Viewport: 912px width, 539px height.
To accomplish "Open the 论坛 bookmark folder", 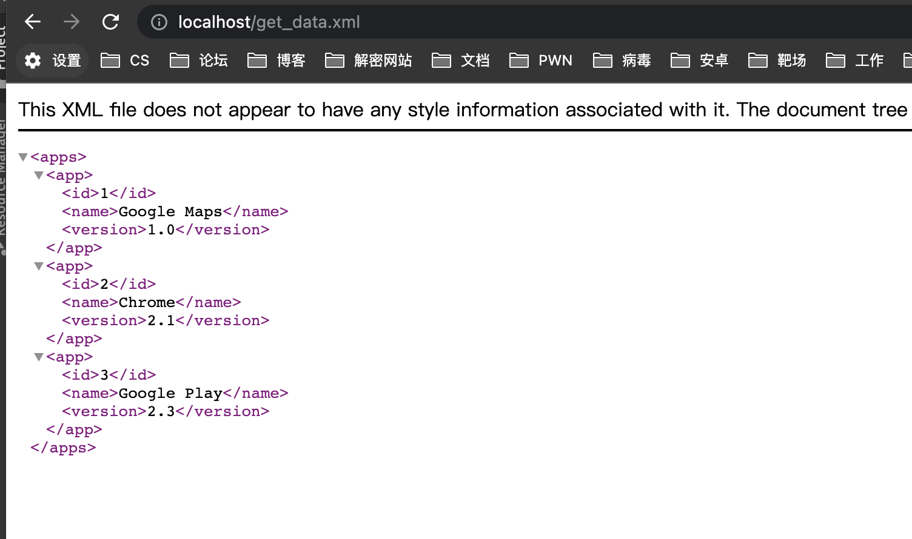I will (x=199, y=61).
